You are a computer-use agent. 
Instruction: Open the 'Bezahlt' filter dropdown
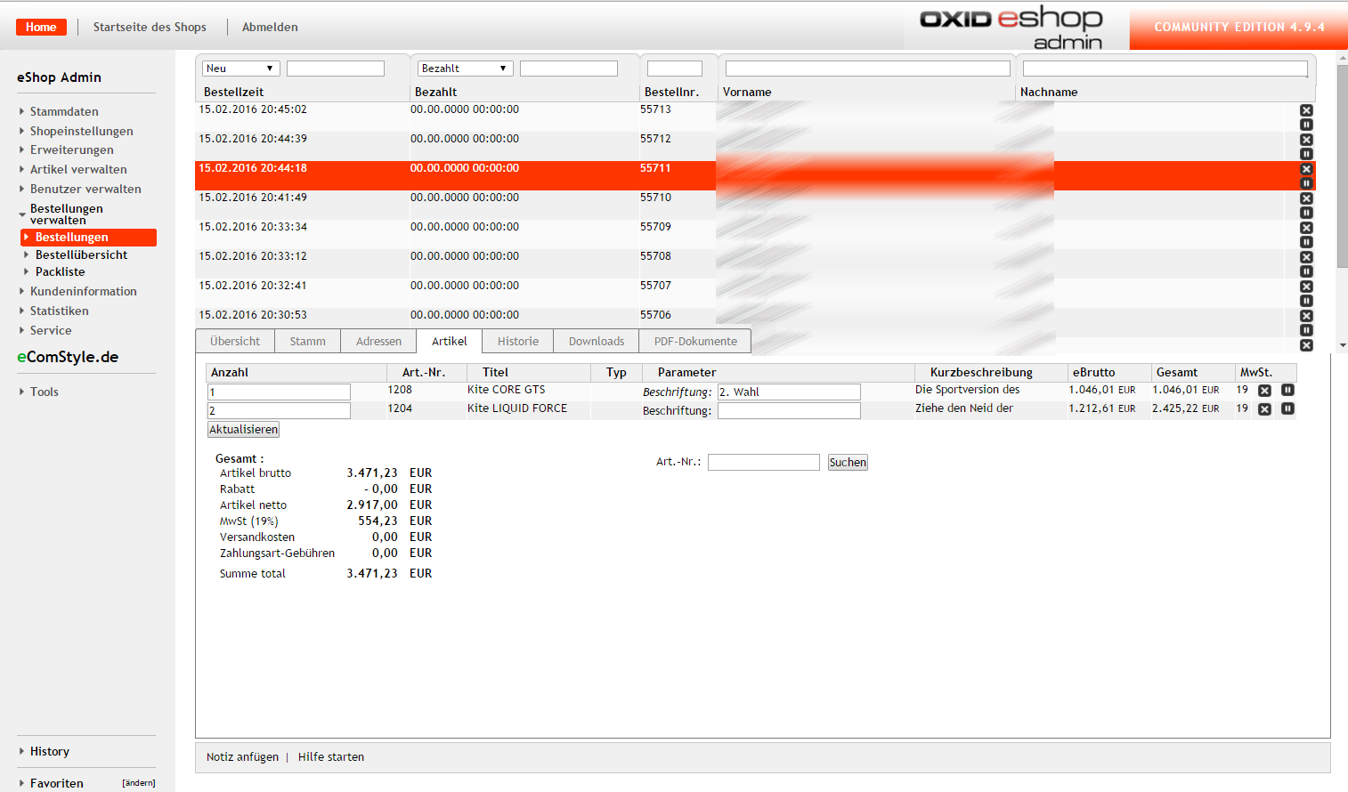pyautogui.click(x=466, y=69)
